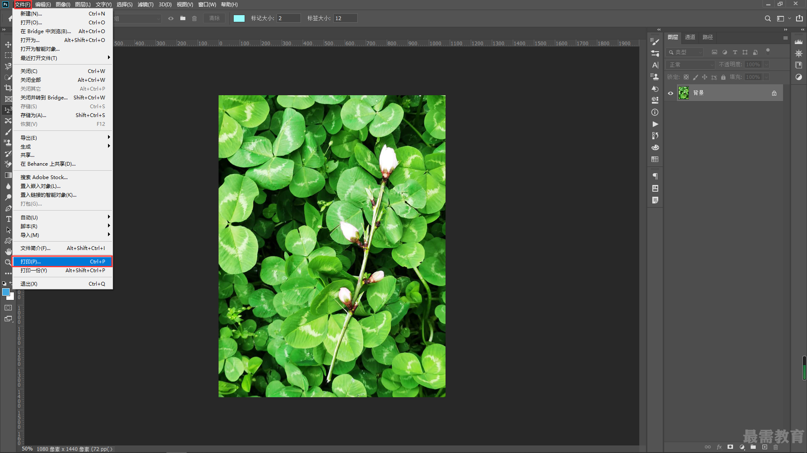Toggle count group visibility eye icon
Screen dimensions: 807x453
(x=171, y=18)
